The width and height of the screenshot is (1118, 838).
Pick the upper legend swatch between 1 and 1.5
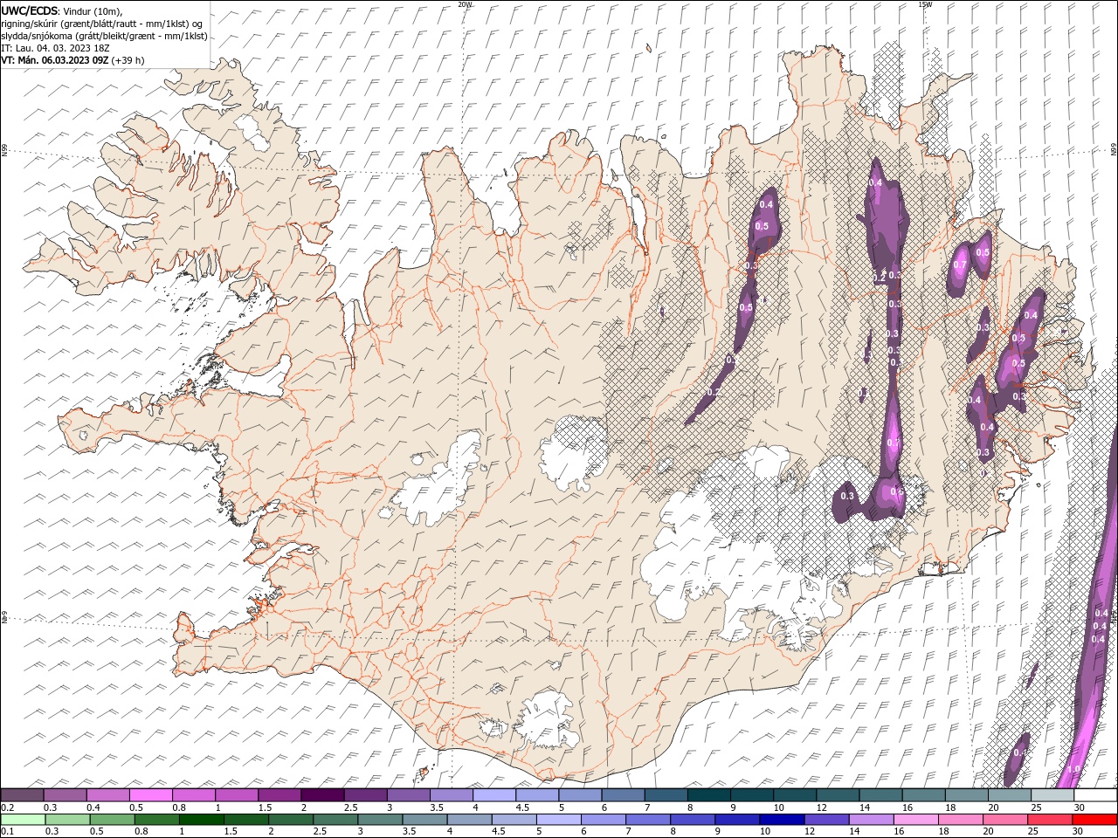coord(237,795)
